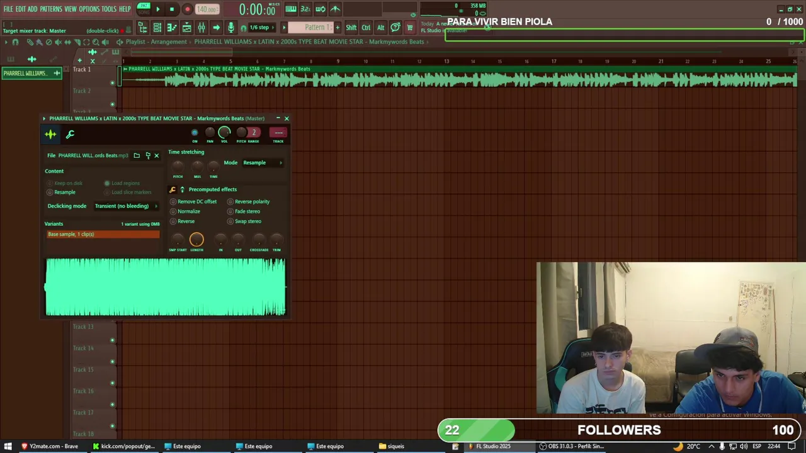Image resolution: width=806 pixels, height=453 pixels.
Task: Open the time stretching Mode Resample dropdown
Action: [262, 163]
